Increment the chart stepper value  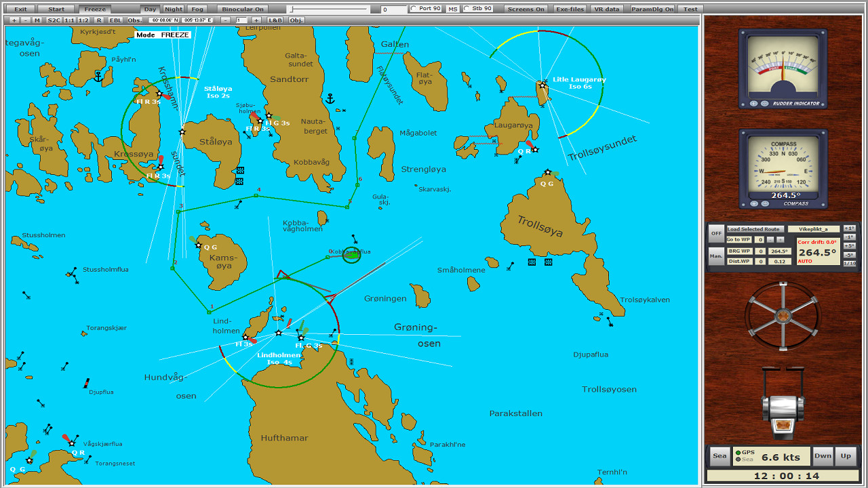click(256, 20)
